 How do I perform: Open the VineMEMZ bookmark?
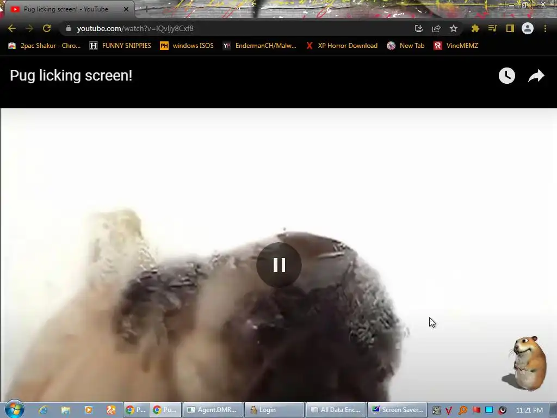click(456, 46)
